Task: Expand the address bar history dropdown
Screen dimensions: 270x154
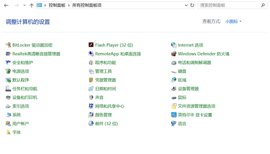Action: 186,5
